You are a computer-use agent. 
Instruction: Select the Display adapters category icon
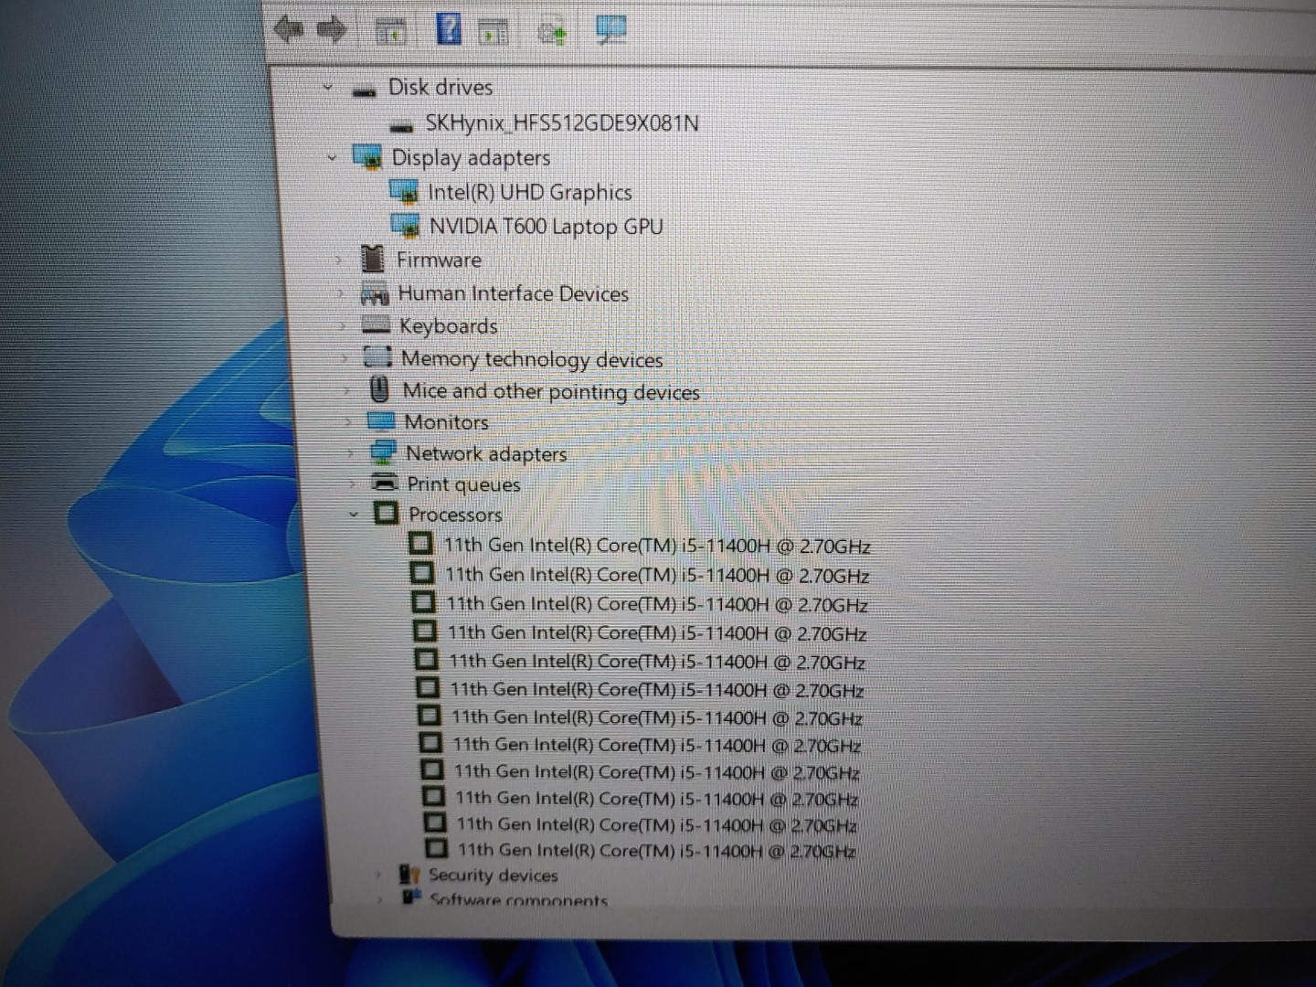click(x=367, y=157)
